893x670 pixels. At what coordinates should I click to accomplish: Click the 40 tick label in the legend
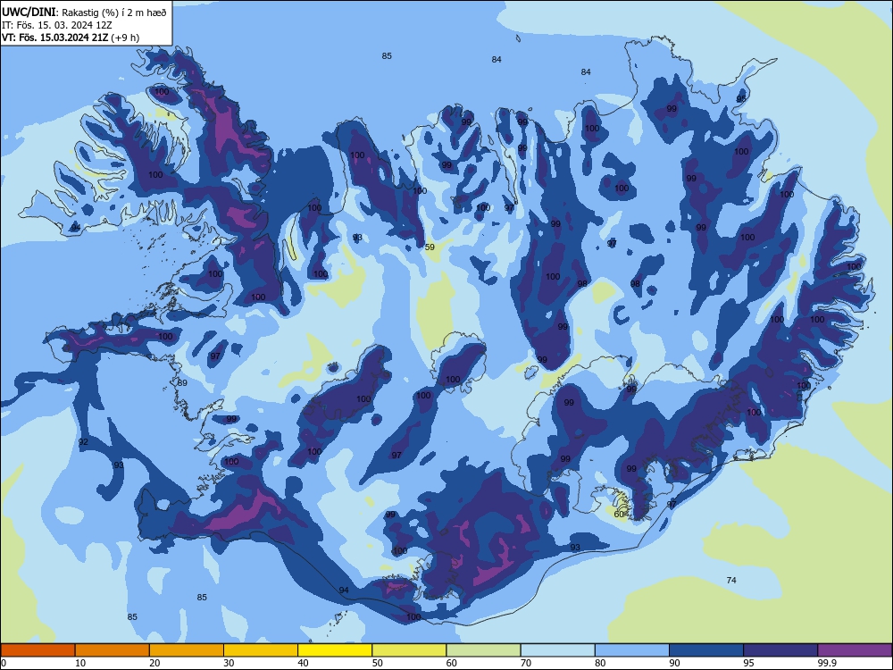[x=303, y=663]
